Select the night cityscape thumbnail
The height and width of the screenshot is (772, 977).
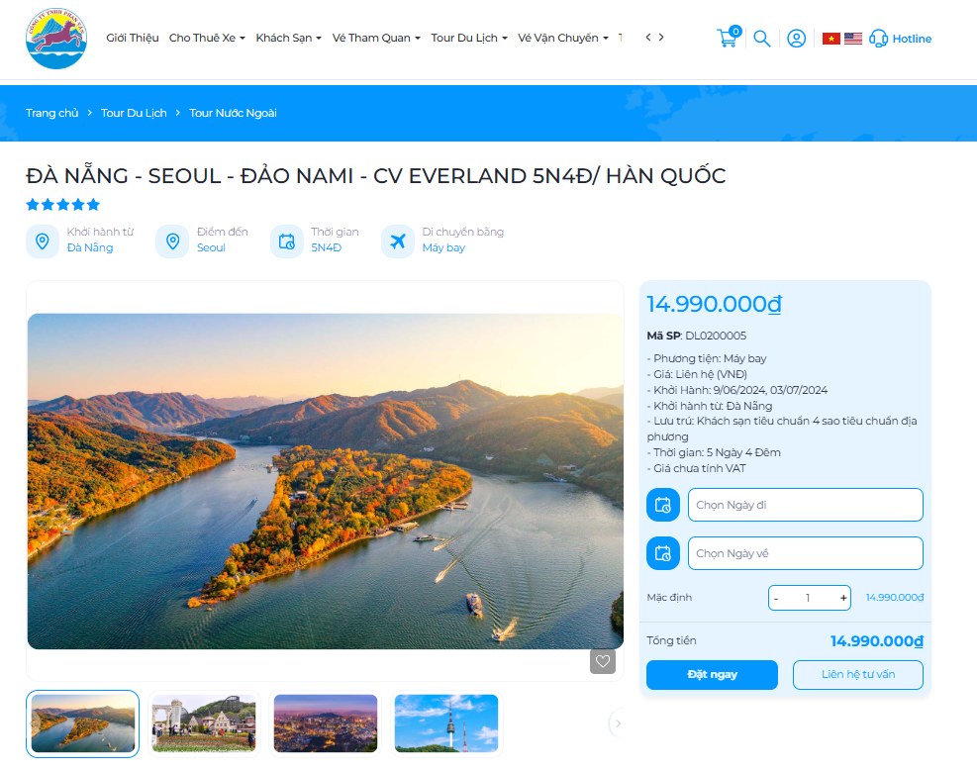tap(325, 724)
